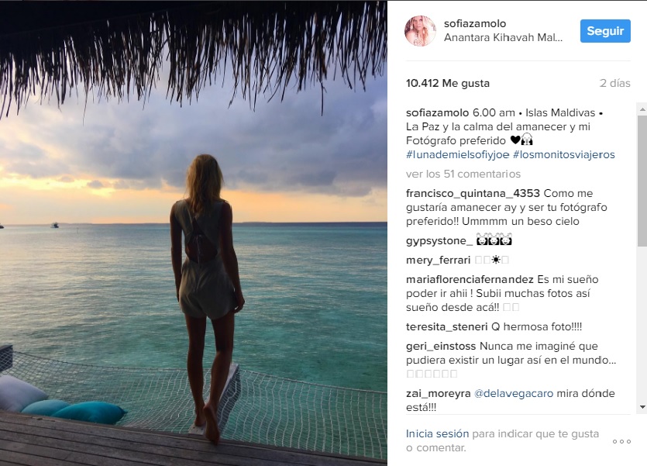Click the Inicia sesión login link
This screenshot has height=466, width=647.
pos(437,433)
